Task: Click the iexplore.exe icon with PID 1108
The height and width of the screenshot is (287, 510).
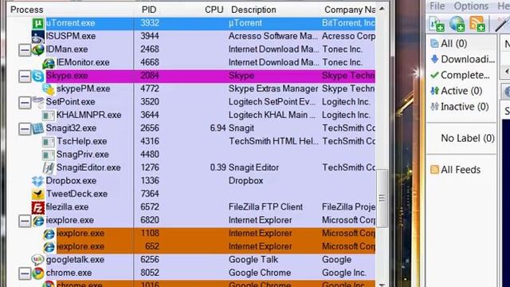Action: (x=49, y=234)
